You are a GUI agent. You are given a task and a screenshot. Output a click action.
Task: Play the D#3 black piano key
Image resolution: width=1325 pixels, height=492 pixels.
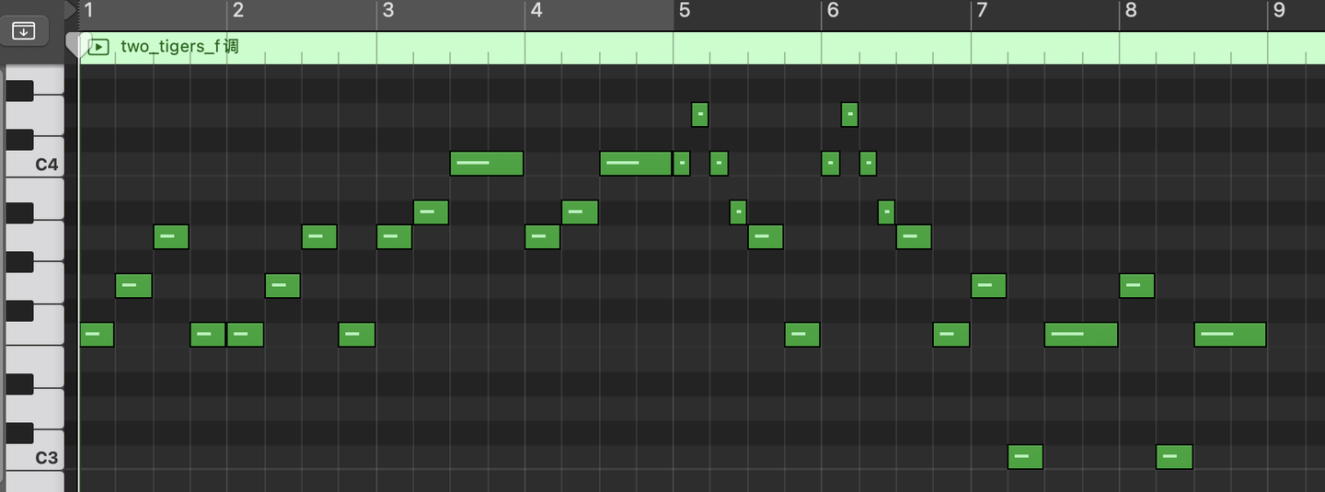pos(19,383)
